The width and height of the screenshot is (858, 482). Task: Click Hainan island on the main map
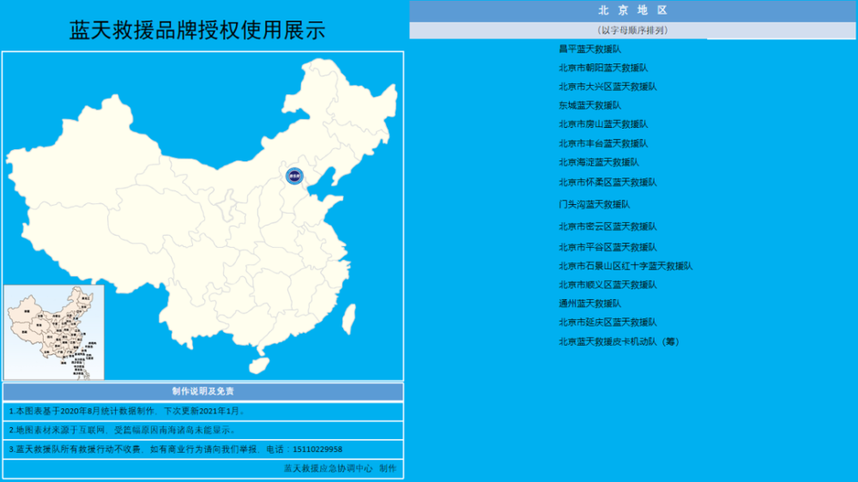tap(259, 365)
